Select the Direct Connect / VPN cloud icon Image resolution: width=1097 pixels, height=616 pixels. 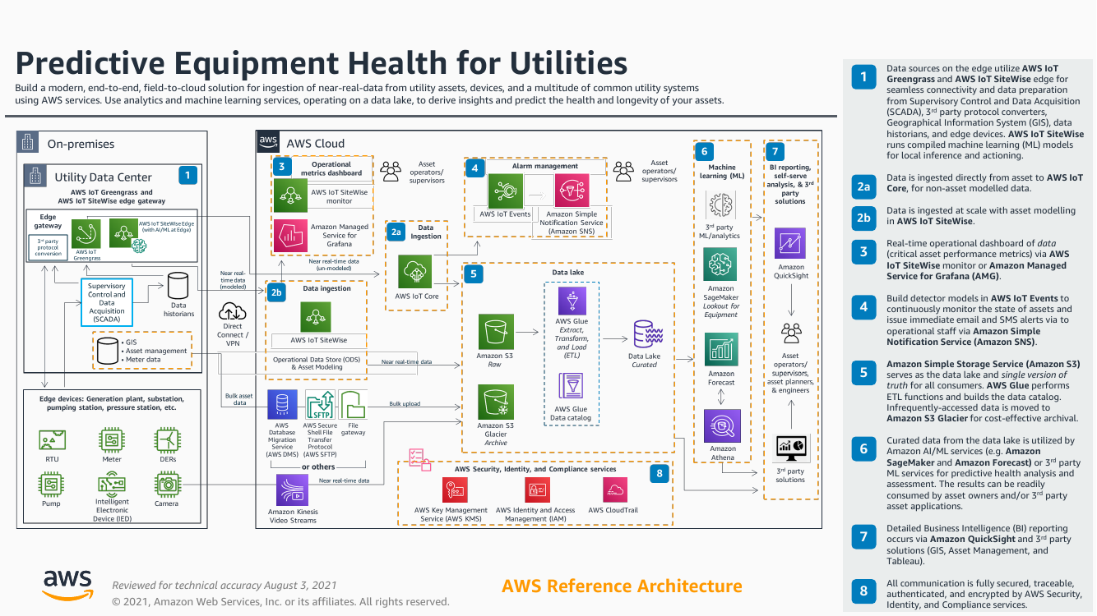(x=234, y=311)
